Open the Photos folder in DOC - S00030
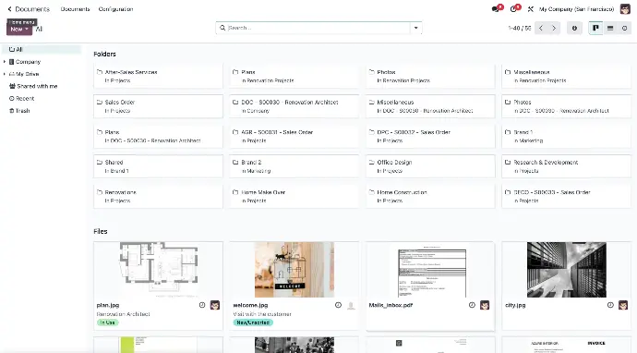Viewport: 637px width, 353px height. (566, 106)
